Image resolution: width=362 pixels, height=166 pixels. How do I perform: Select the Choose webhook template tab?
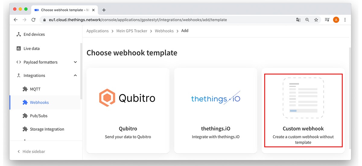(x=65, y=10)
